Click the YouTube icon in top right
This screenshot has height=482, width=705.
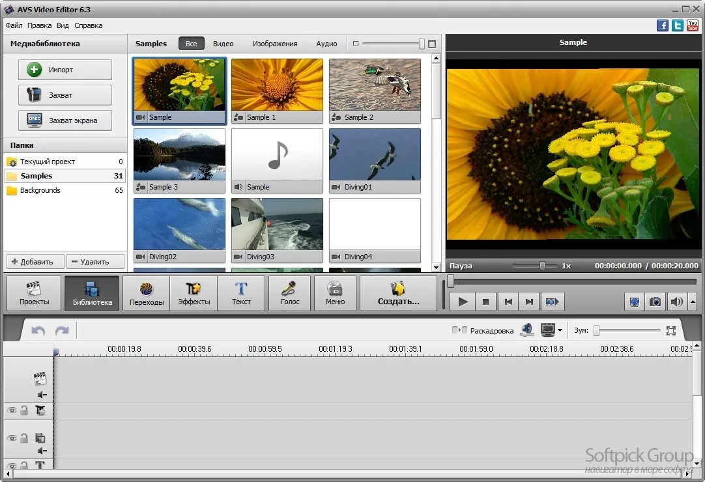click(693, 25)
